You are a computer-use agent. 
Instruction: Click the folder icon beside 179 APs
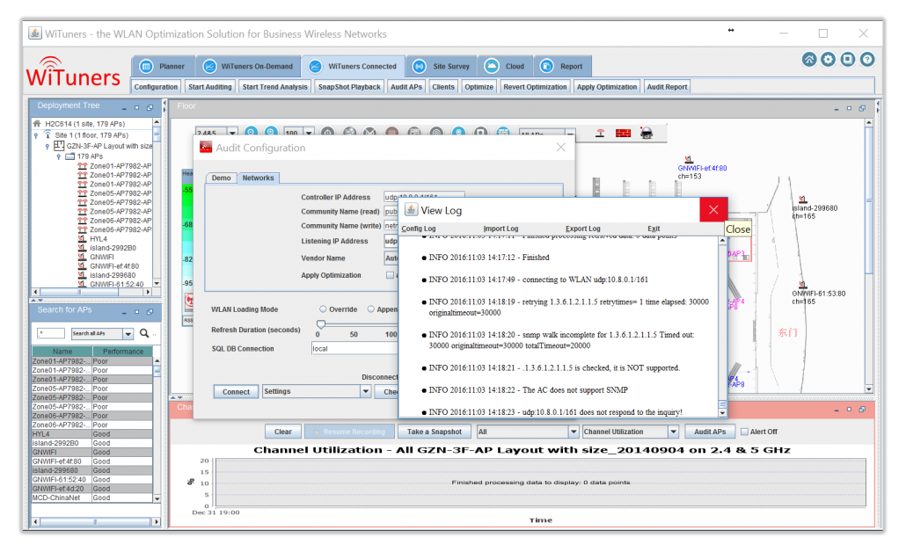pos(69,156)
